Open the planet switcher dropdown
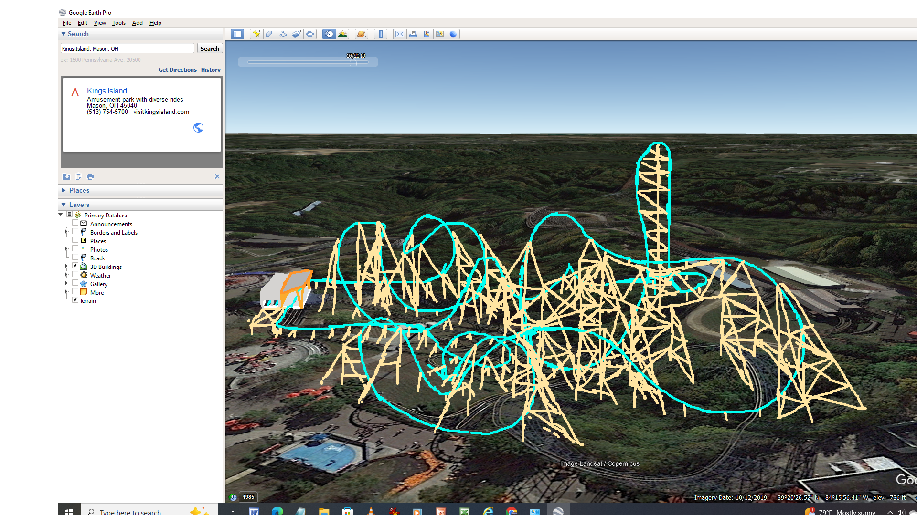Image resolution: width=917 pixels, height=515 pixels. [x=362, y=34]
